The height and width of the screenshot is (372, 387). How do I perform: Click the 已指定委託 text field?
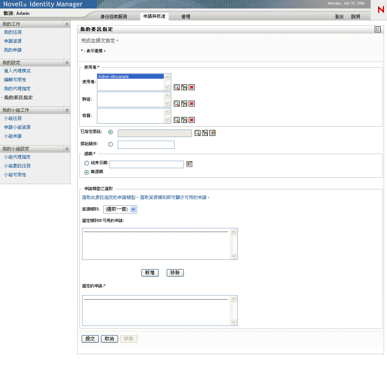pos(155,133)
